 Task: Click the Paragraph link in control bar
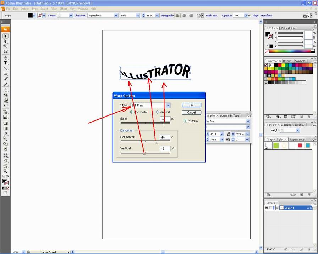pyautogui.click(x=167, y=15)
